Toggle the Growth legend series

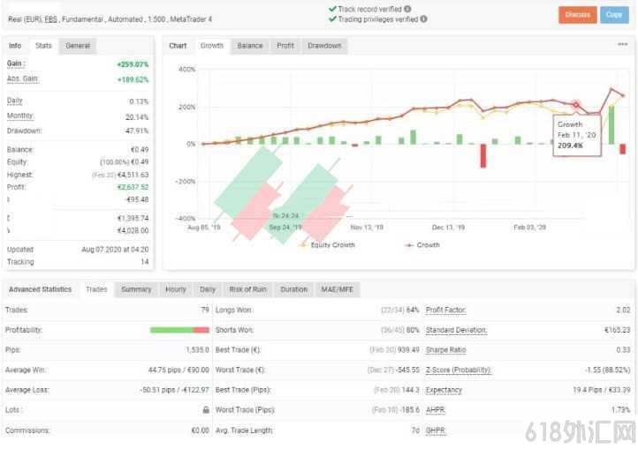[422, 245]
